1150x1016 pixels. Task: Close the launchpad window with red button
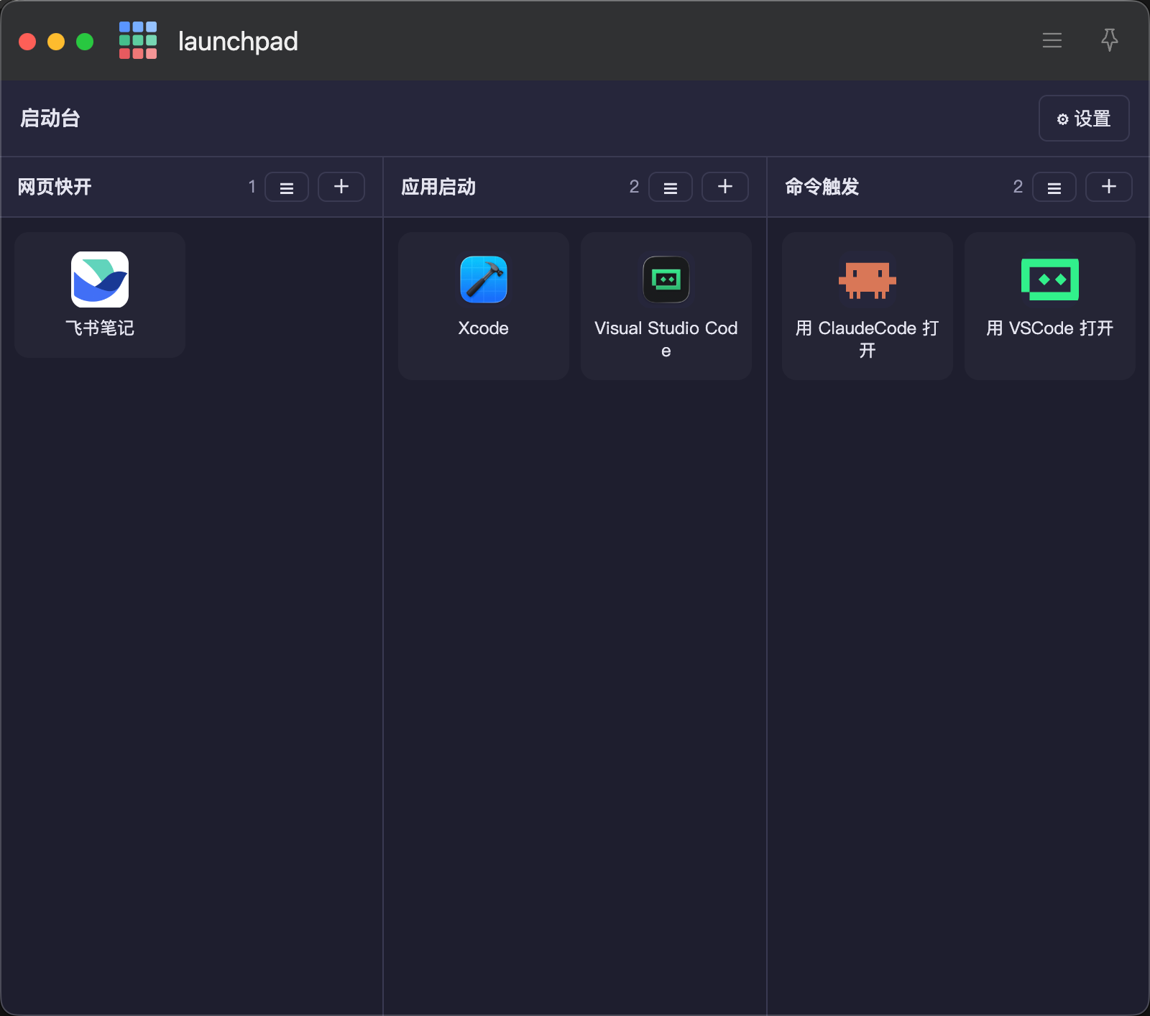click(x=27, y=42)
